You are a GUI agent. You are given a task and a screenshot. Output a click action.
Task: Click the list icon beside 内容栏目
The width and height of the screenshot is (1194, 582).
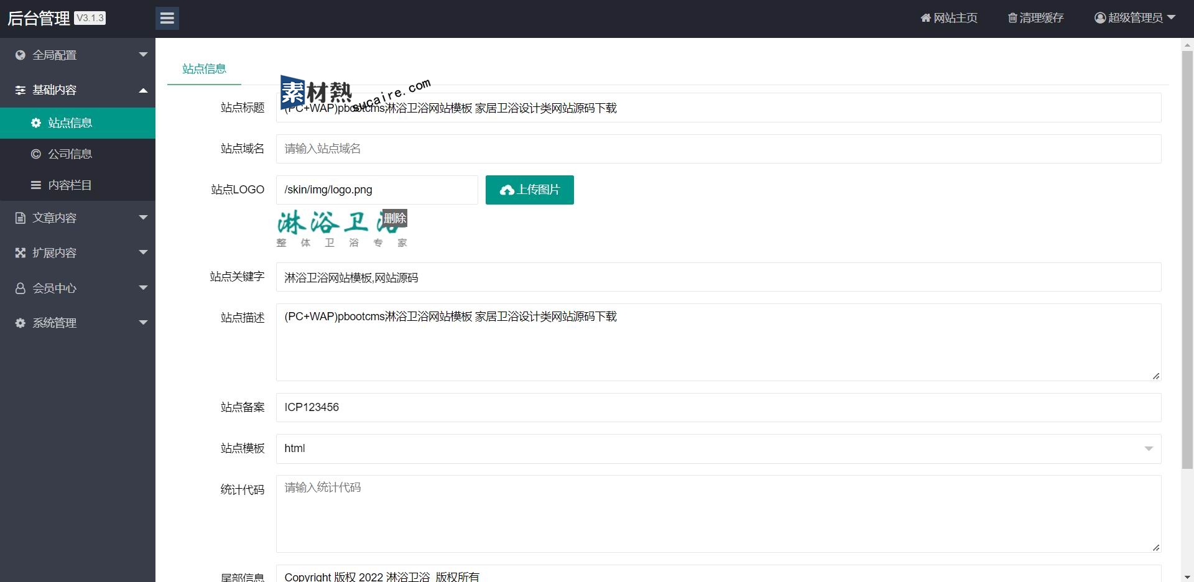pos(36,185)
